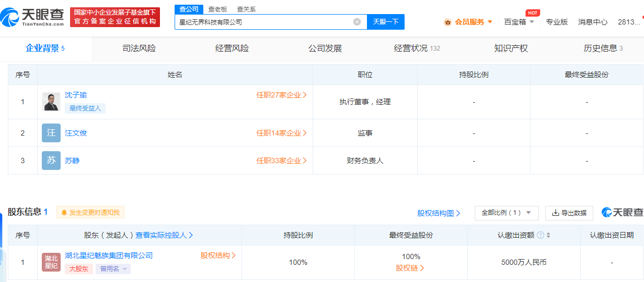644x282 pixels.
Task: Click the help icon beside 认缴出资额
Action: (x=540, y=235)
